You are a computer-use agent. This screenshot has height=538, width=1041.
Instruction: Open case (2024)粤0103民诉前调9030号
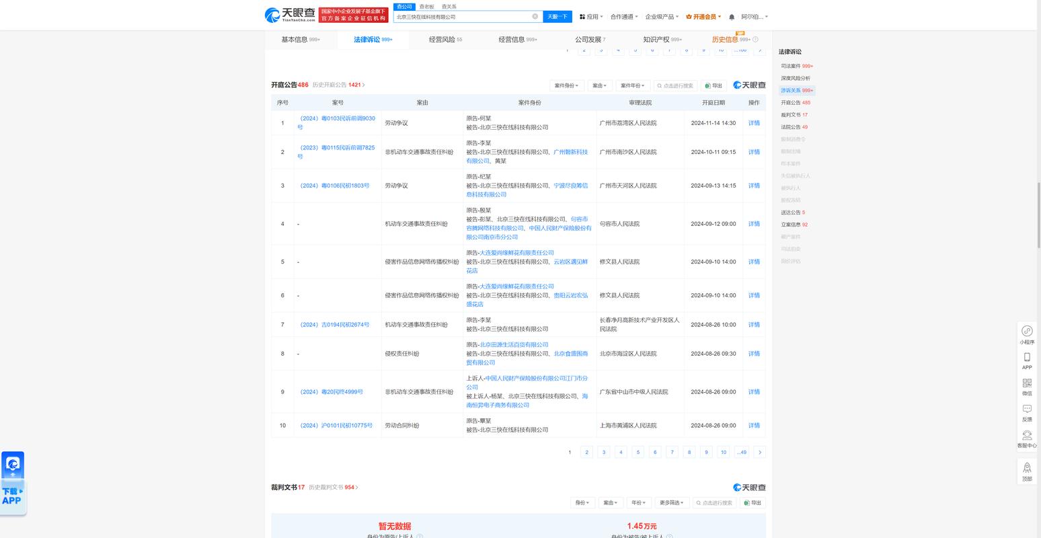click(336, 122)
